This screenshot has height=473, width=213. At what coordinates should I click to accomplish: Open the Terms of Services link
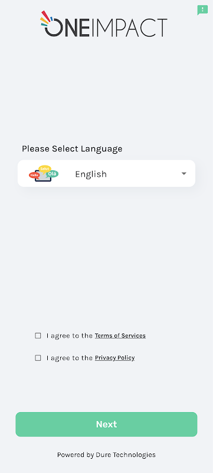tap(120, 335)
